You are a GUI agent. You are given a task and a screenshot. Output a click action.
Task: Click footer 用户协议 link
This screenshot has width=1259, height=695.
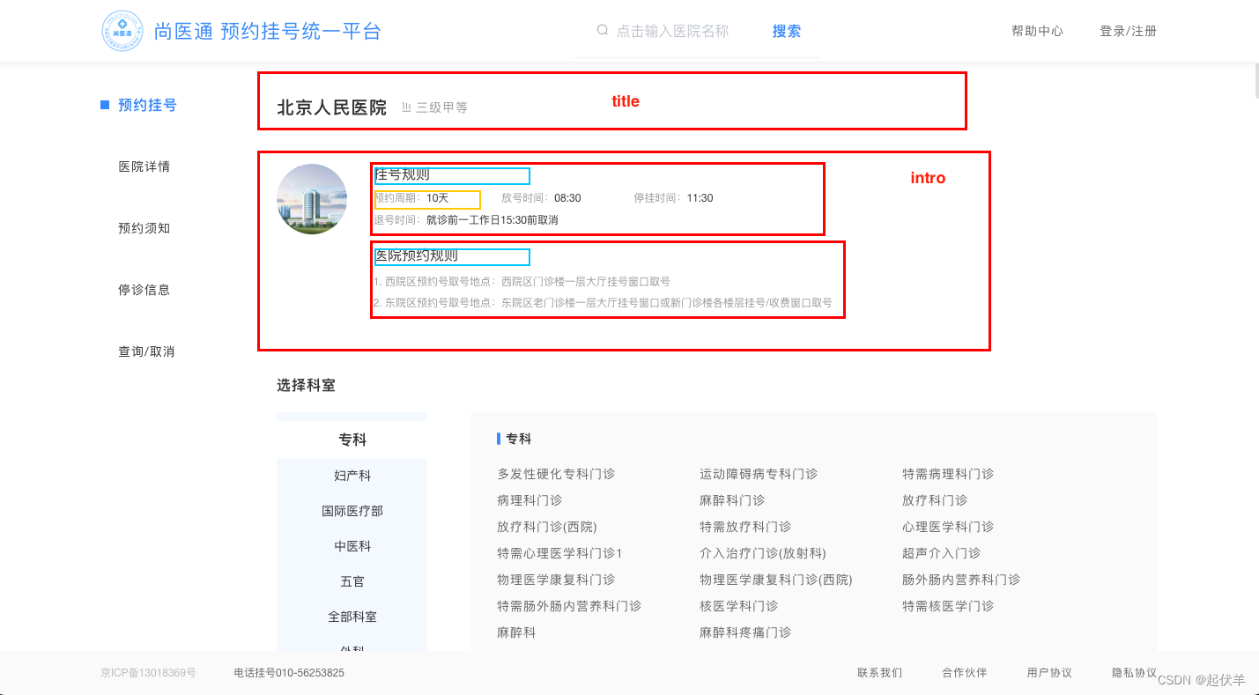point(1049,673)
